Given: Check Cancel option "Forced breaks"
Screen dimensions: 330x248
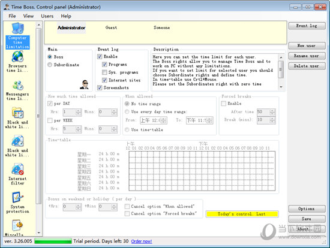Looking at the screenshot, I should pos(127,213).
